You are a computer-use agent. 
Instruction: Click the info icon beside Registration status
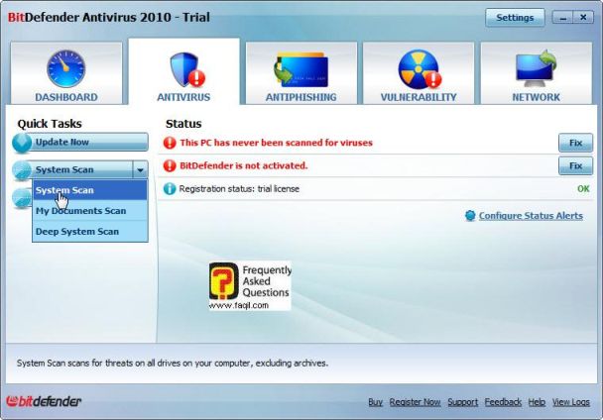pos(170,188)
